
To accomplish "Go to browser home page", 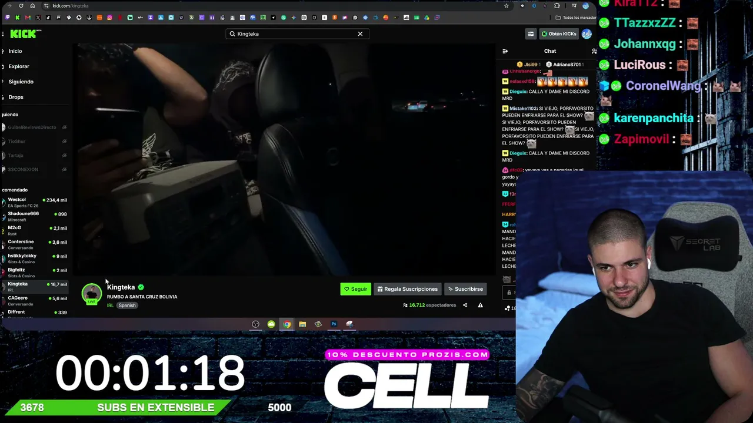I will [32, 6].
